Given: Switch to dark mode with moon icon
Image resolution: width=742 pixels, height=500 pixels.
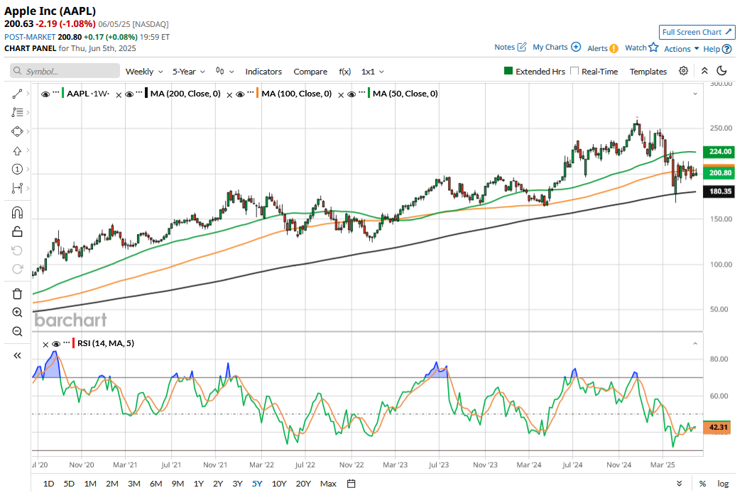Looking at the screenshot, I should tap(722, 71).
